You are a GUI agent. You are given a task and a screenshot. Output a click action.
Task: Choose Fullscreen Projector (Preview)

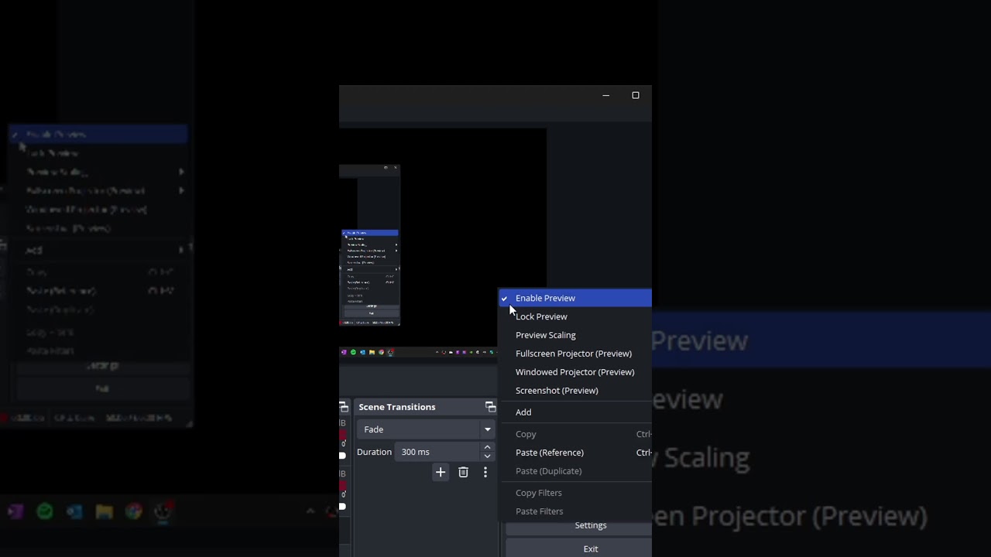click(574, 354)
